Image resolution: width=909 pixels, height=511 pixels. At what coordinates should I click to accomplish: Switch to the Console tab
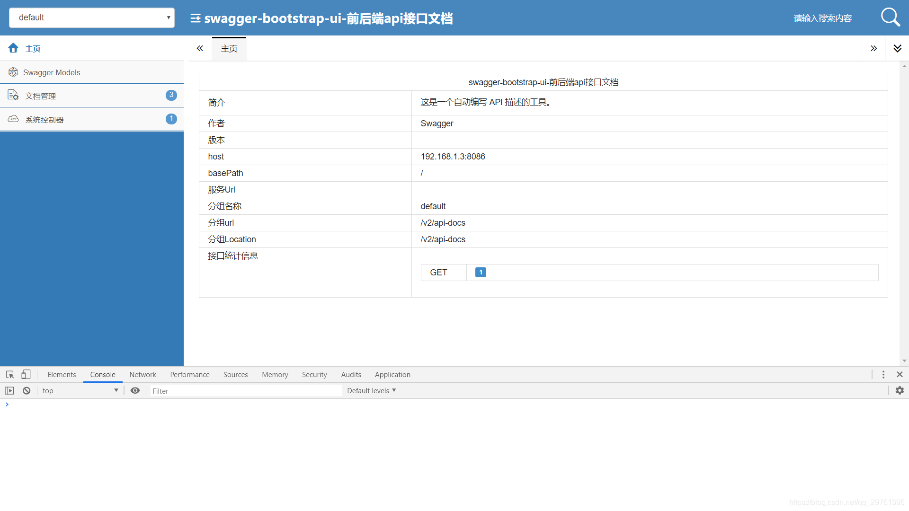click(103, 374)
